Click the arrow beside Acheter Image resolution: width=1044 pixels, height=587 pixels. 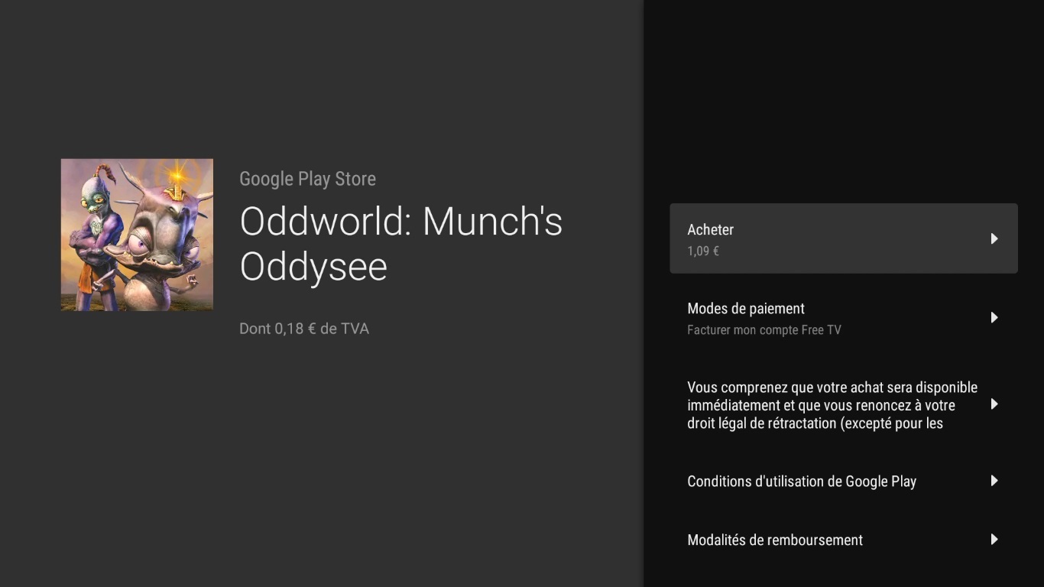[994, 238]
